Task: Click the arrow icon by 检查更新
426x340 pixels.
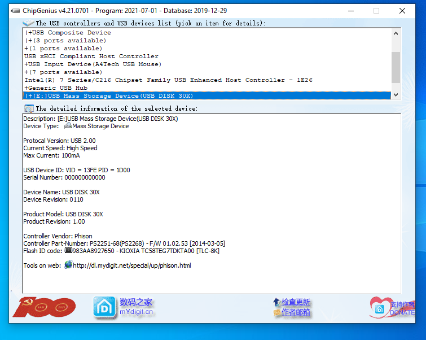Action: [277, 302]
